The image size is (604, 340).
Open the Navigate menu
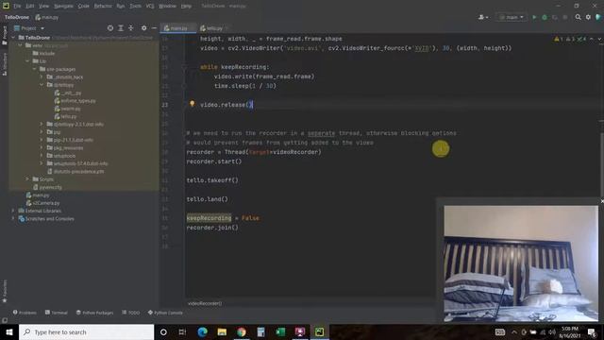coord(63,7)
